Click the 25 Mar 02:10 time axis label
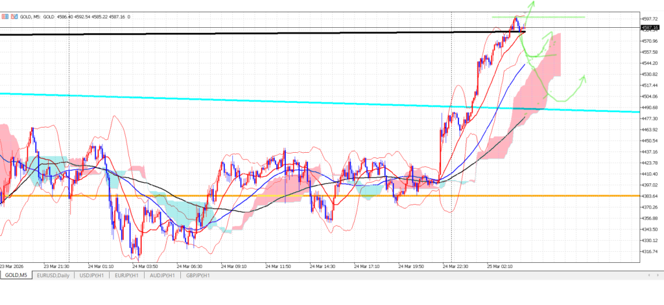The height and width of the screenshot is (305, 664). [501, 265]
